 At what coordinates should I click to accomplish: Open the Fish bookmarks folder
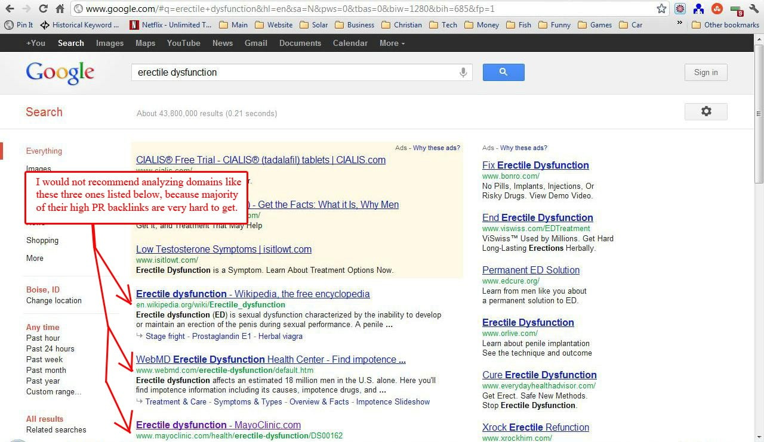pos(519,25)
